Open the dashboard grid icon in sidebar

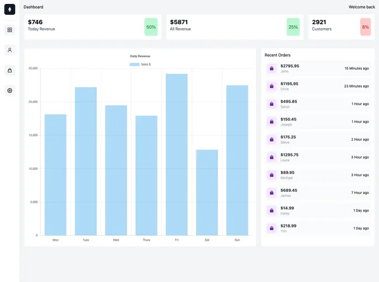pyautogui.click(x=9, y=30)
